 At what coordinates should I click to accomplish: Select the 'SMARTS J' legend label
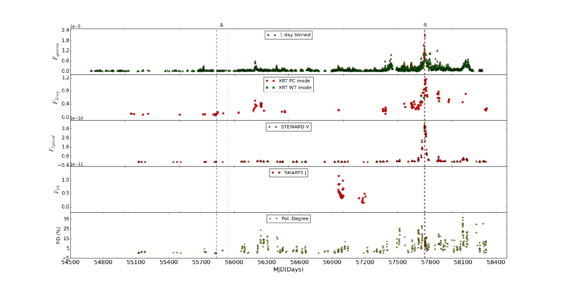tap(294, 173)
